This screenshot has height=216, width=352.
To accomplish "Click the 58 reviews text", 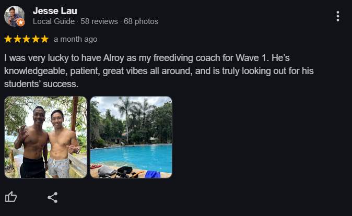I will 99,21.
